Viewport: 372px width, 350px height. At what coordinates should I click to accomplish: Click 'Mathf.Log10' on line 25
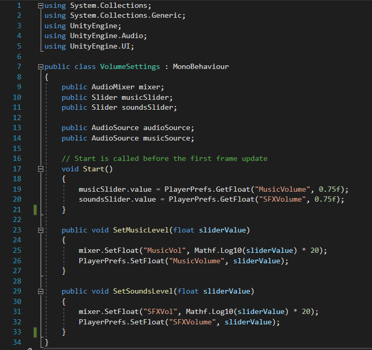click(x=218, y=250)
